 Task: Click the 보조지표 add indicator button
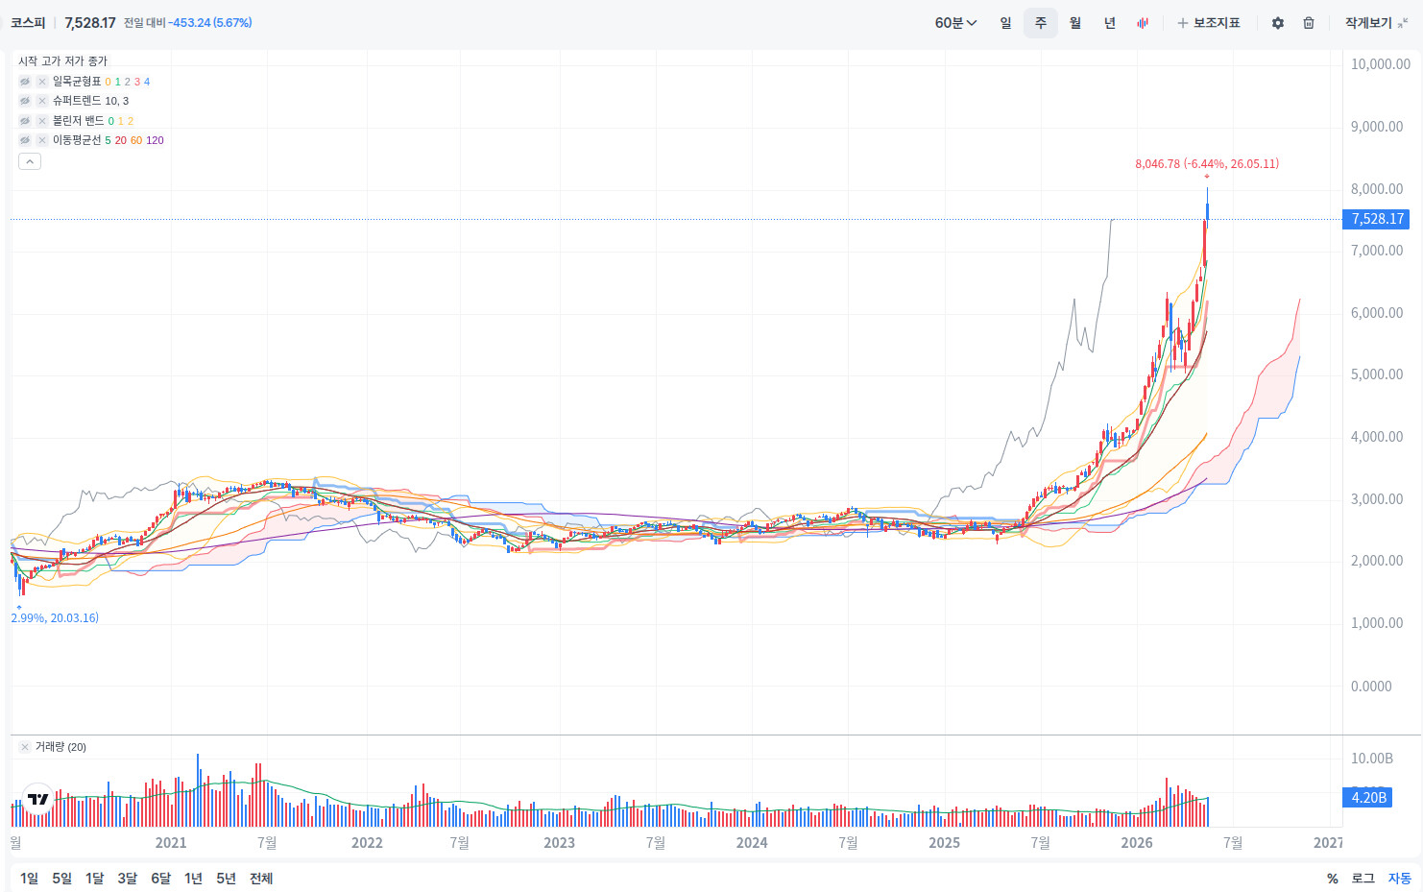pyautogui.click(x=1209, y=23)
